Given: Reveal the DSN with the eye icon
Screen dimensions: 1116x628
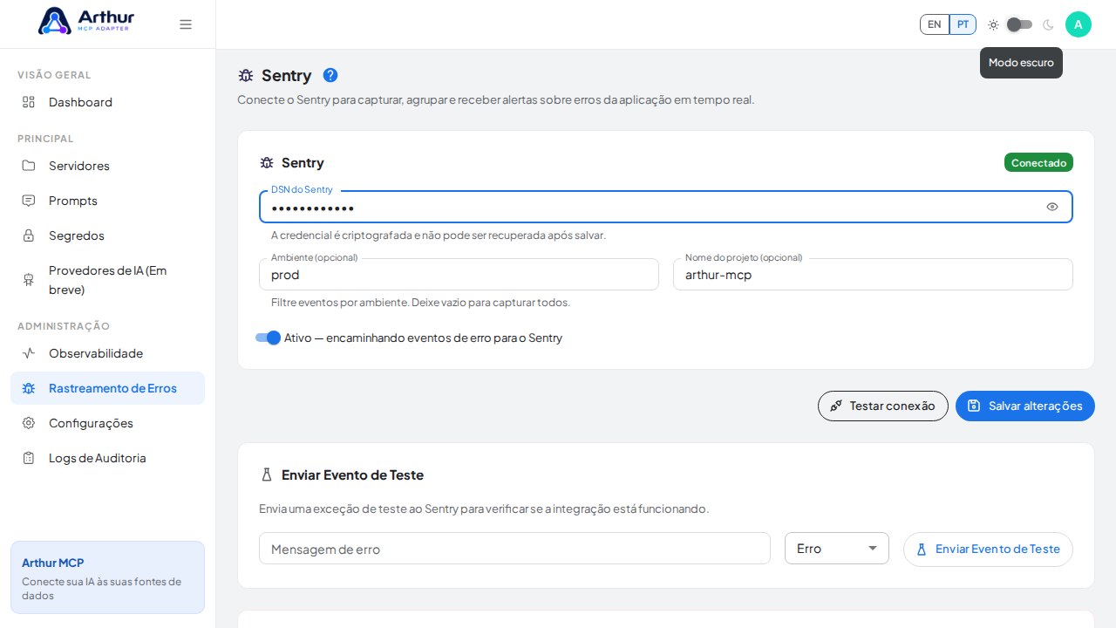Looking at the screenshot, I should (x=1052, y=207).
